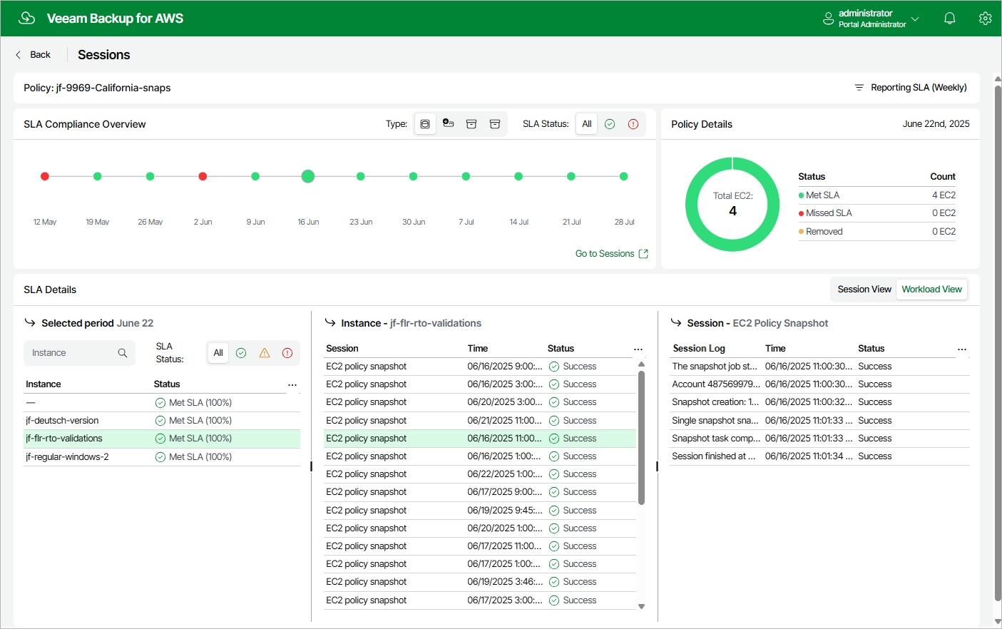Click the search magnifier in Instance field
1002x629 pixels.
point(123,353)
